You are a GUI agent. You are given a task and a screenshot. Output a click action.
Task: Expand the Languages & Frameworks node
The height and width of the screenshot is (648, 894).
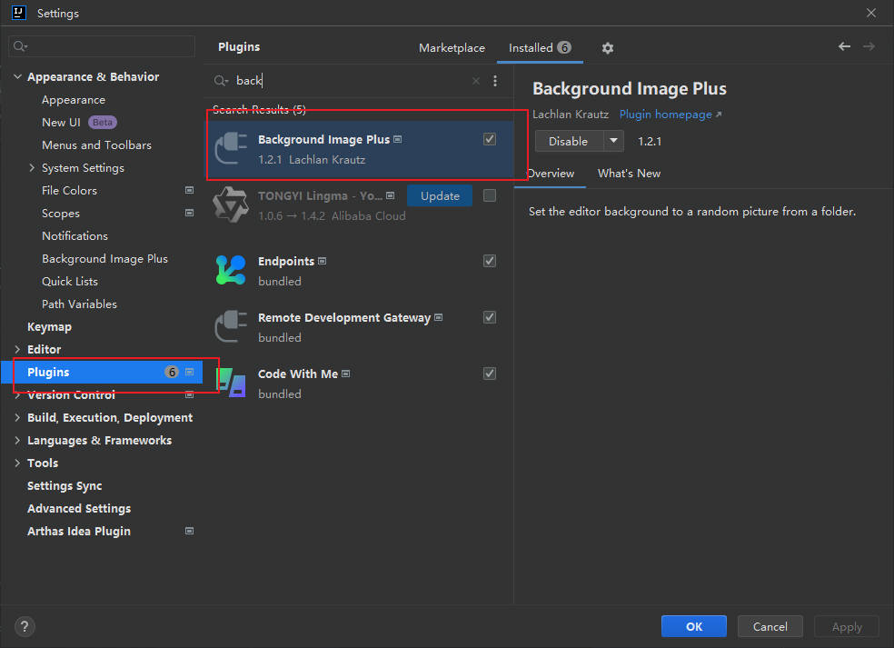(17, 441)
